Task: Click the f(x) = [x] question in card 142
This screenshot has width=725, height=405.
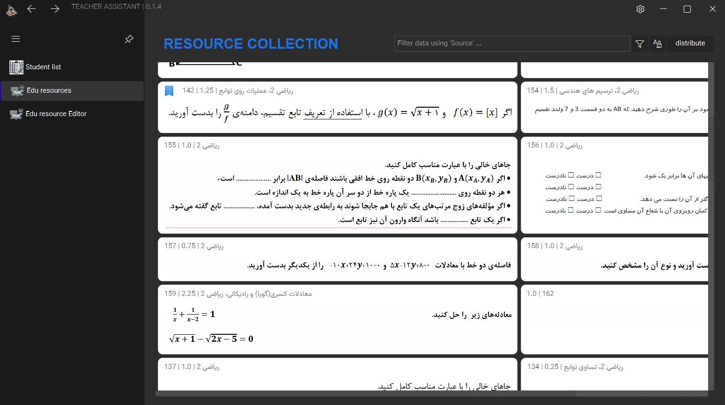Action: pyautogui.click(x=340, y=113)
